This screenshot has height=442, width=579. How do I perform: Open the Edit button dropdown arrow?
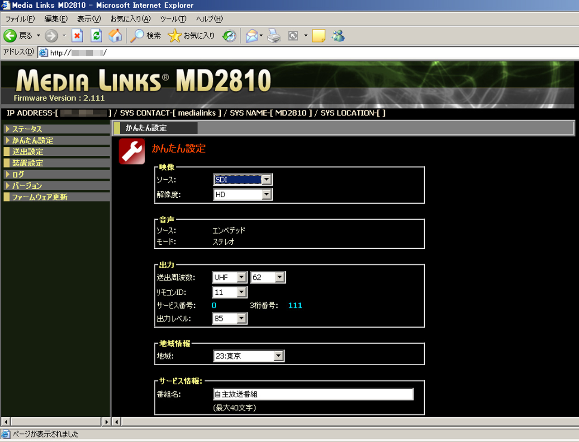306,36
